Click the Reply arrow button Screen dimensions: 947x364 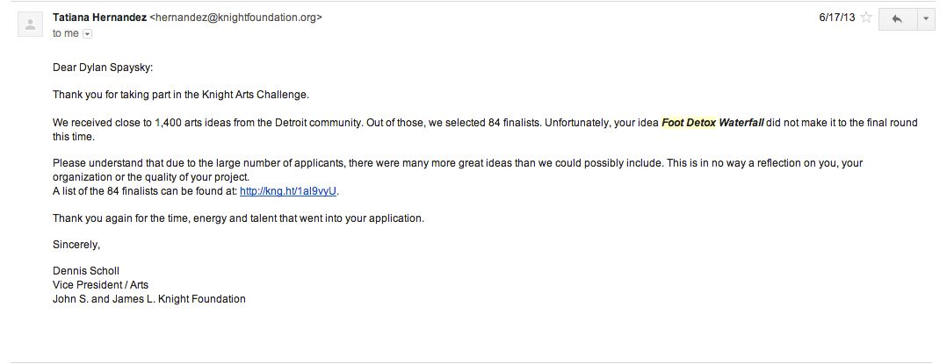(897, 19)
